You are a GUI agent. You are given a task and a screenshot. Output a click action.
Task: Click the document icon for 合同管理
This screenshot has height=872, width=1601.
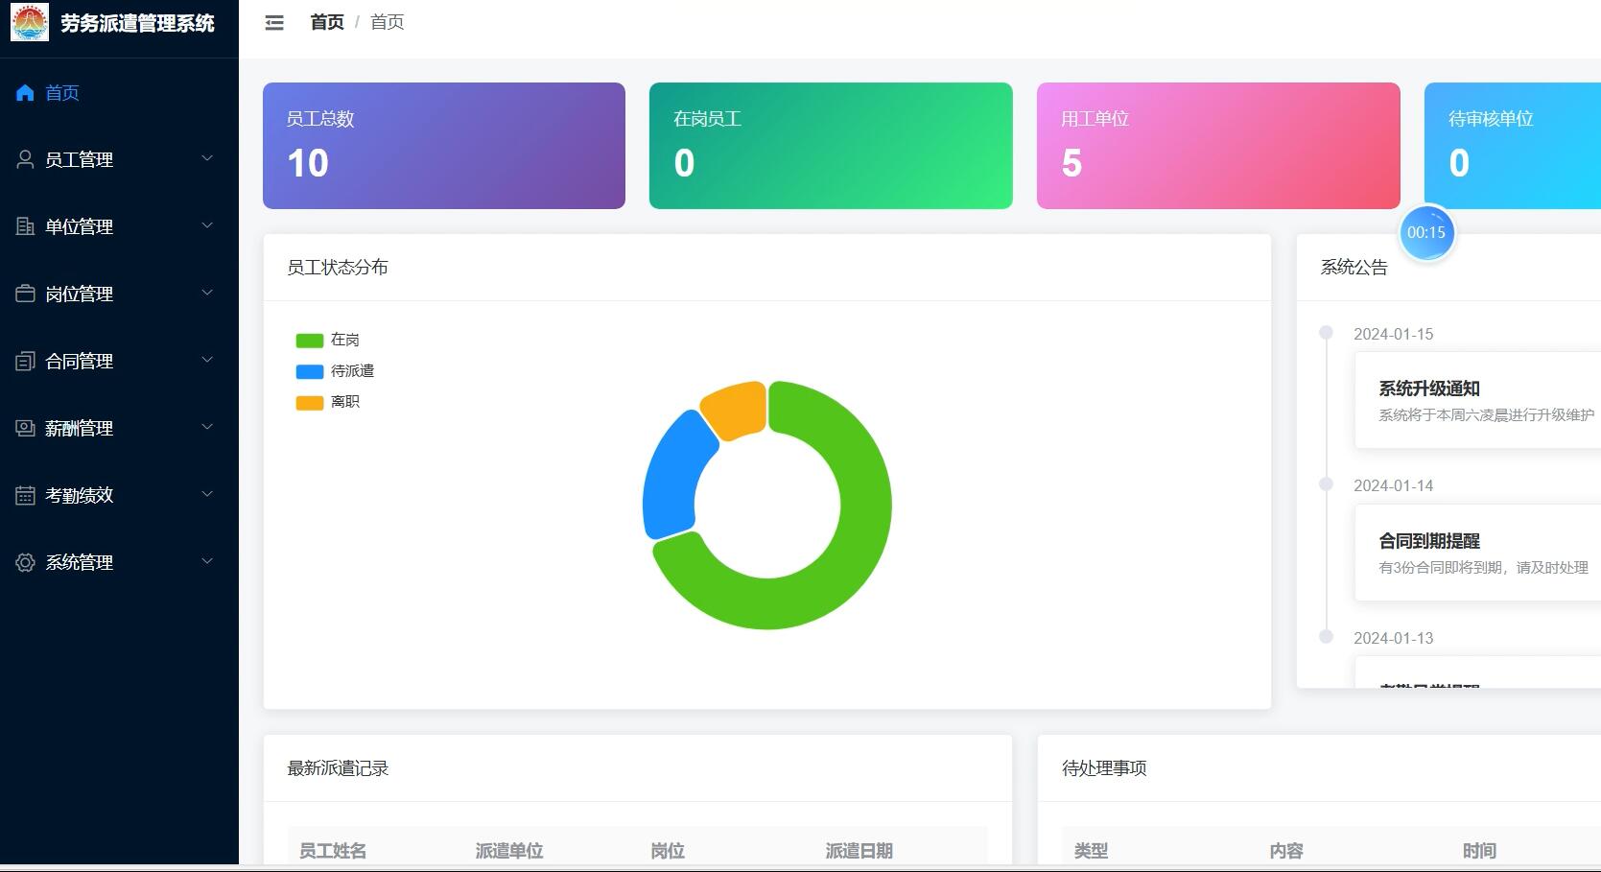click(25, 361)
